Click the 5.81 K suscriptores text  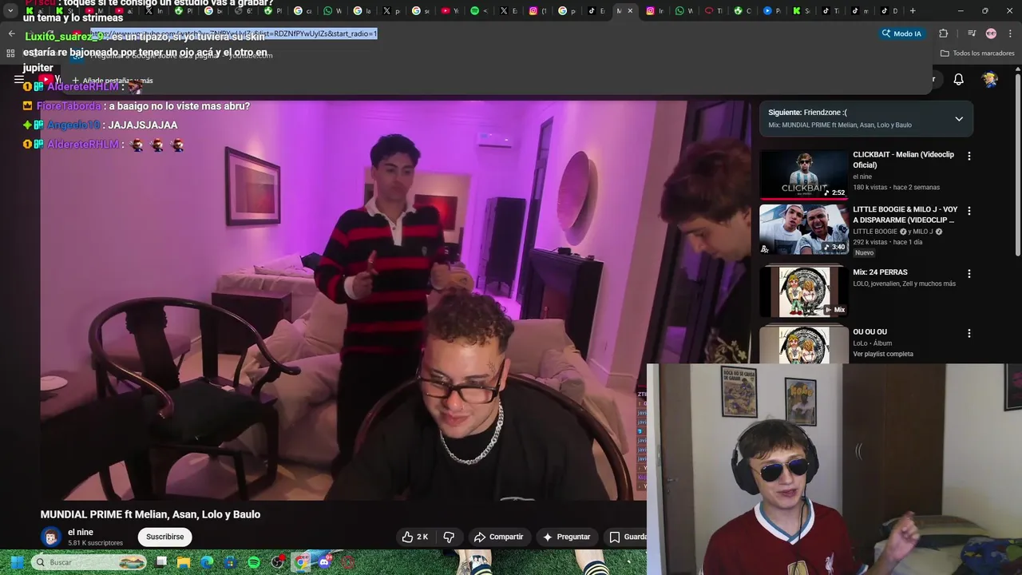point(95,543)
